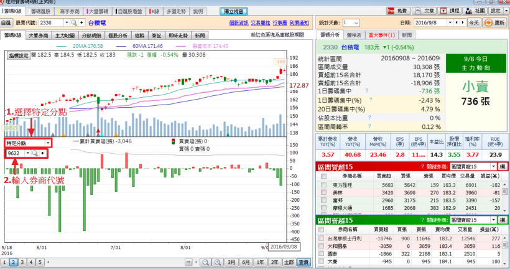Open the 文章 articles button
This screenshot has width=510, height=269.
click(x=425, y=11)
